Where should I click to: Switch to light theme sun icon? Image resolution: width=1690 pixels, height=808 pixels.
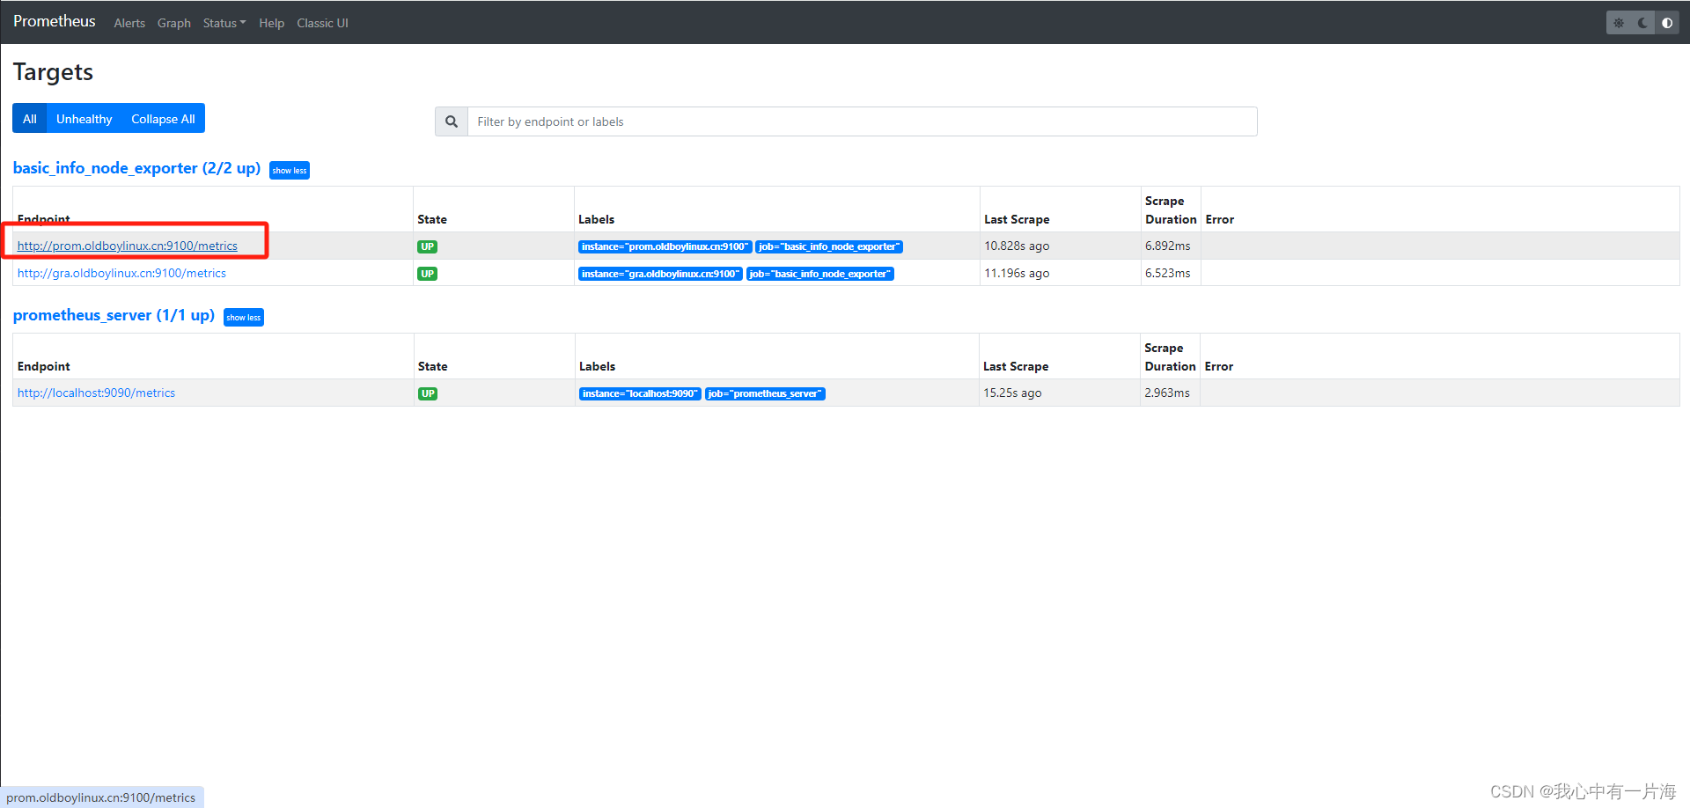click(x=1618, y=23)
